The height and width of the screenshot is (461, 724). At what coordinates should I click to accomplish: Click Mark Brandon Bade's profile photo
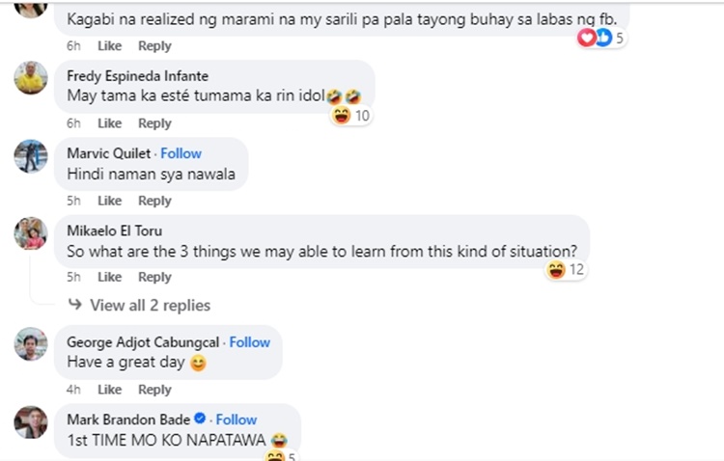coord(31,421)
